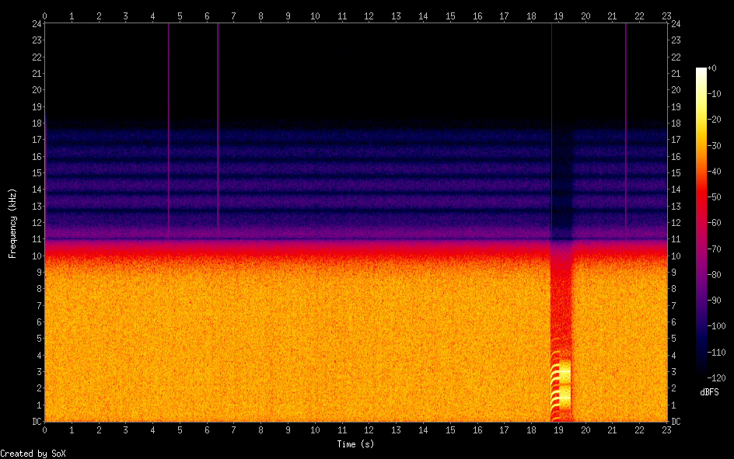Click the 'DC' label on the right axis
Image resolution: width=734 pixels, height=459 pixels.
point(676,422)
